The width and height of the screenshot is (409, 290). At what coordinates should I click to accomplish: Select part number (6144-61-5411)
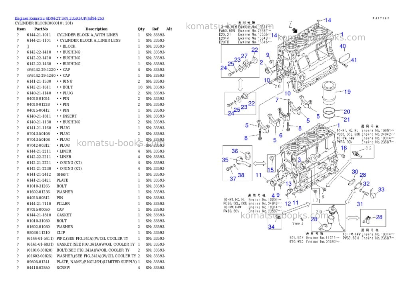tap(40, 238)
